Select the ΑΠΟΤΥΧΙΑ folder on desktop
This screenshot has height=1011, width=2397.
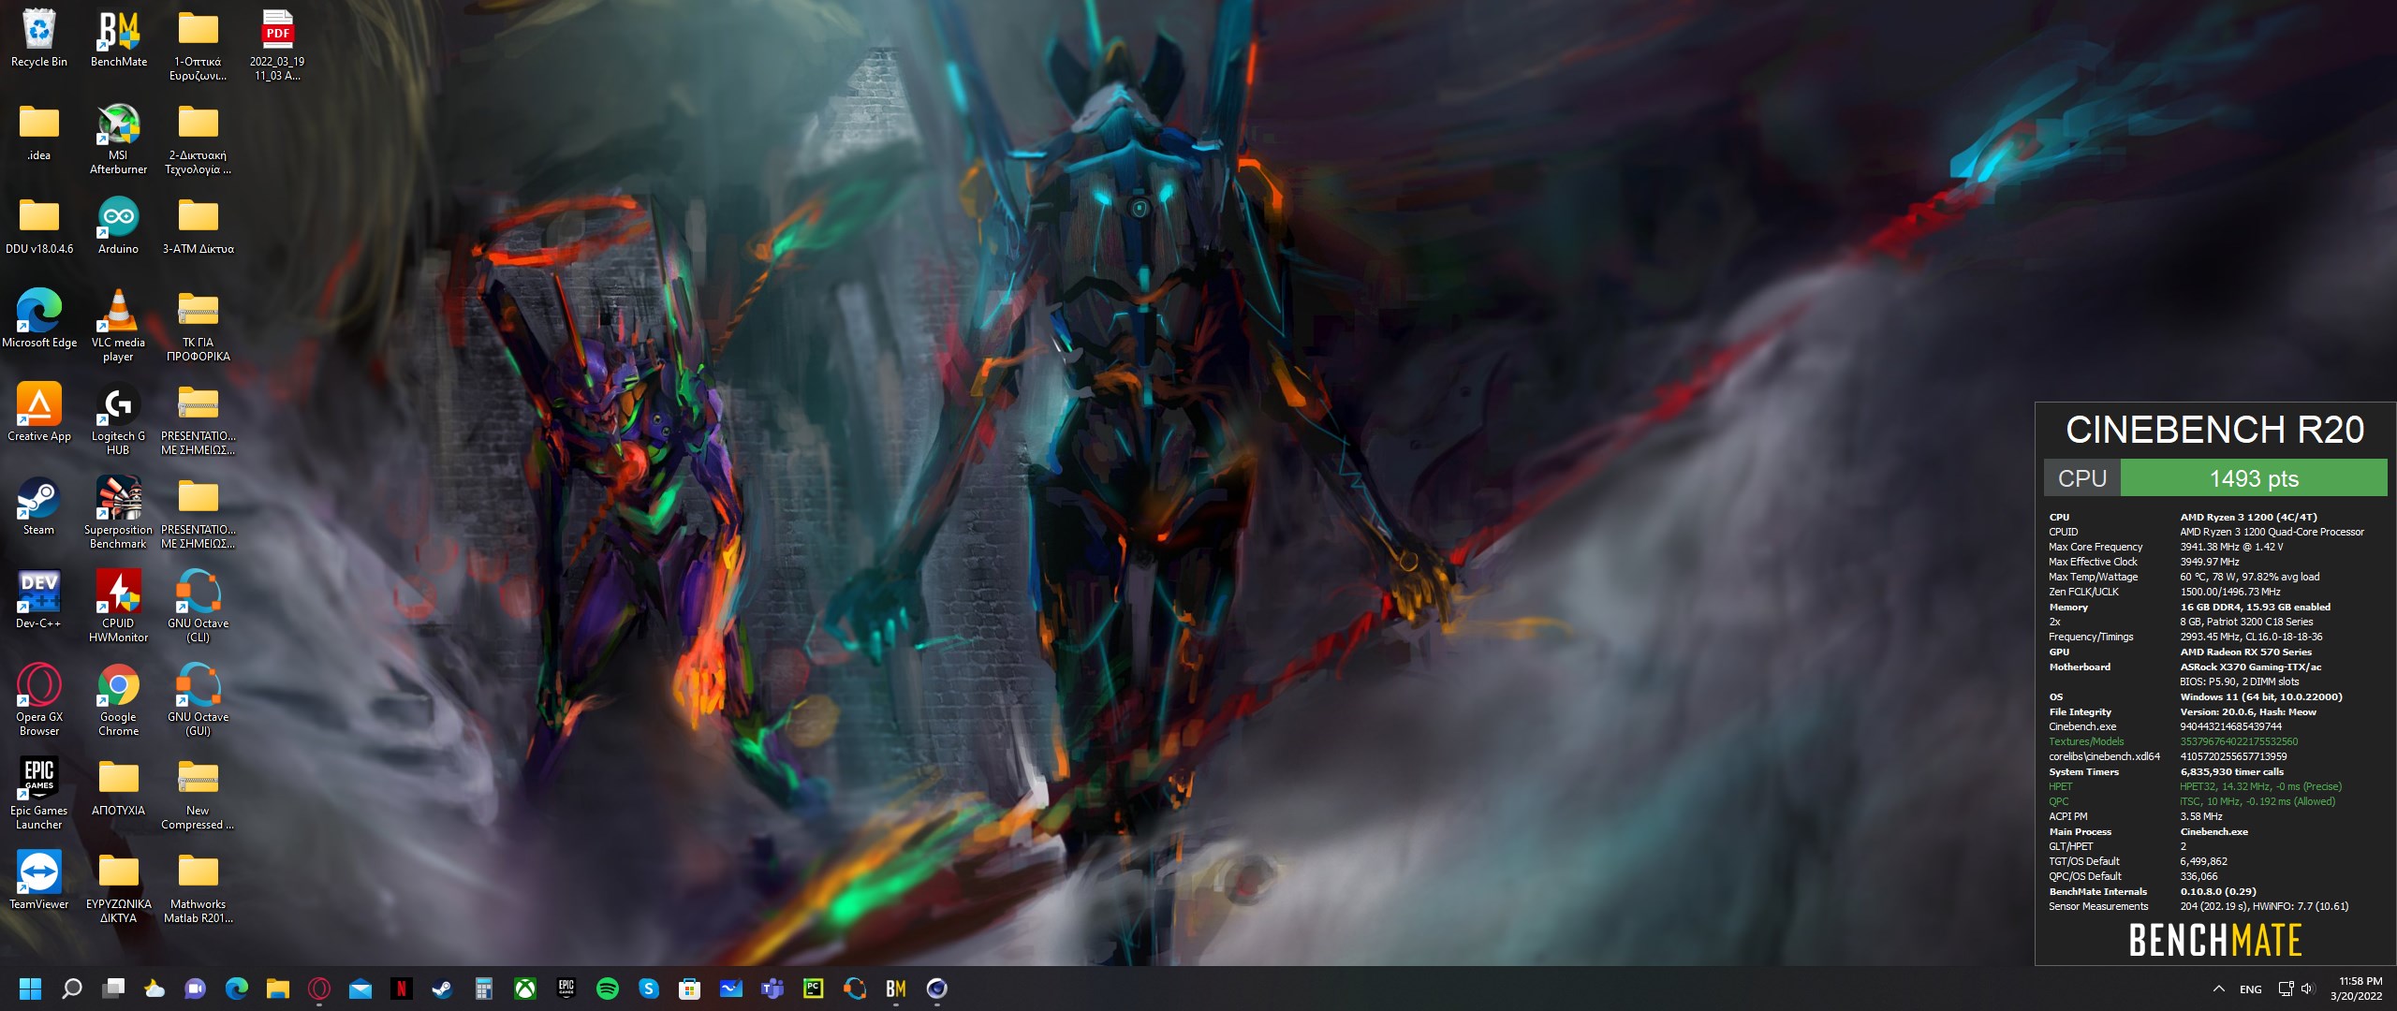[119, 786]
